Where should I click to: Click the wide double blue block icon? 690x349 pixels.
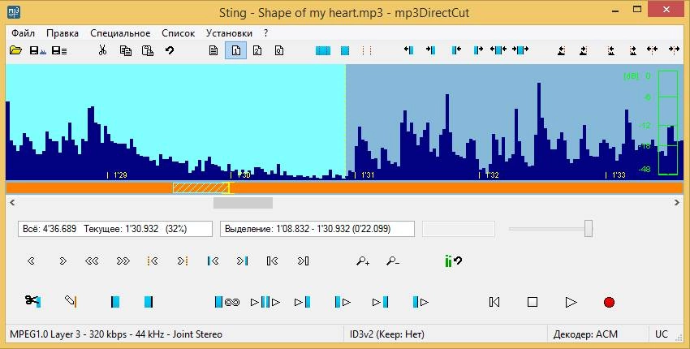(x=323, y=50)
